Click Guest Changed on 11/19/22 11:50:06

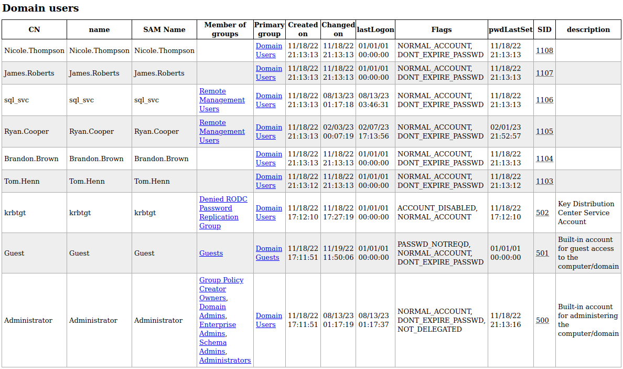338,253
